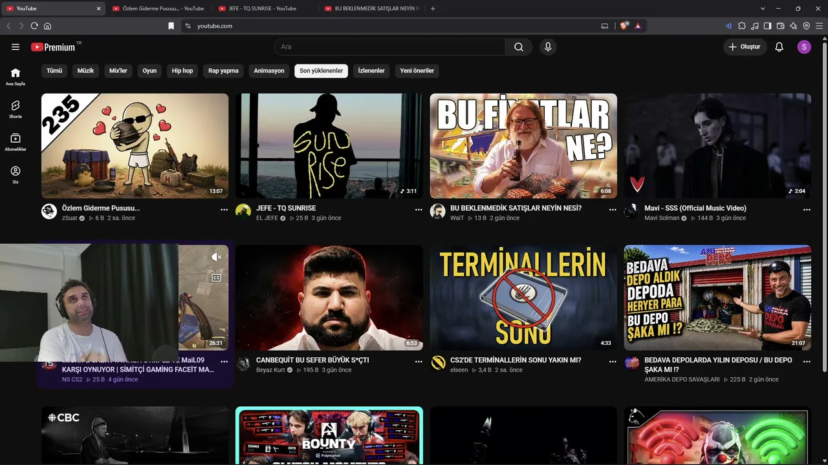
Task: Open options for BEDAVA DEPOLARDA video
Action: 807,361
